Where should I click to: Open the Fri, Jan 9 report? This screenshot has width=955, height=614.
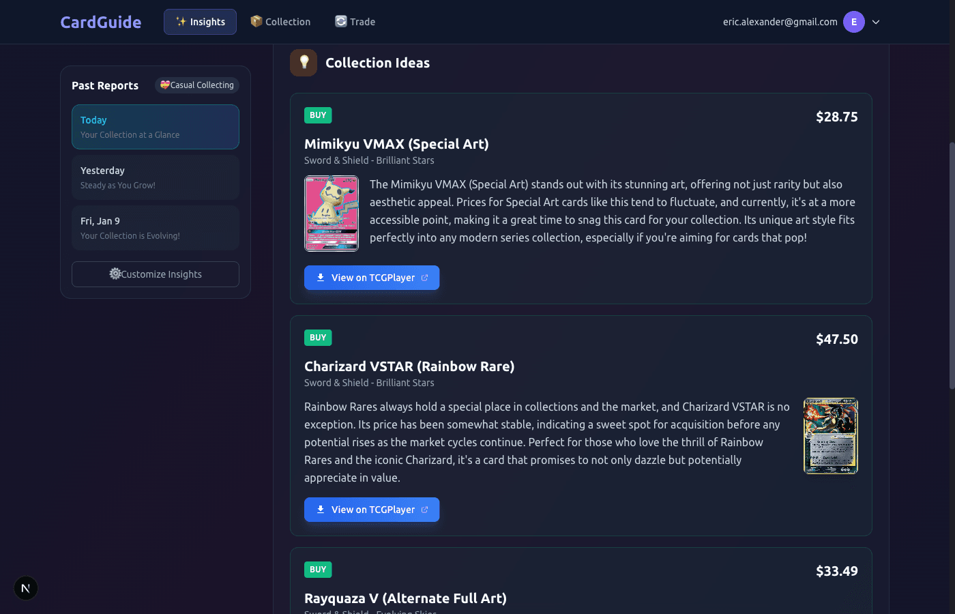pyautogui.click(x=155, y=227)
